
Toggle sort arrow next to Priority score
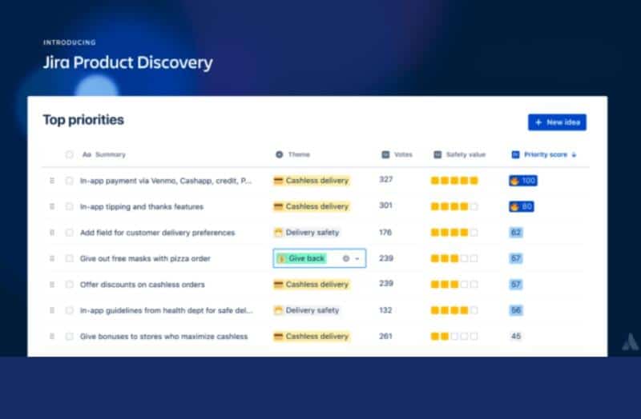coord(574,154)
